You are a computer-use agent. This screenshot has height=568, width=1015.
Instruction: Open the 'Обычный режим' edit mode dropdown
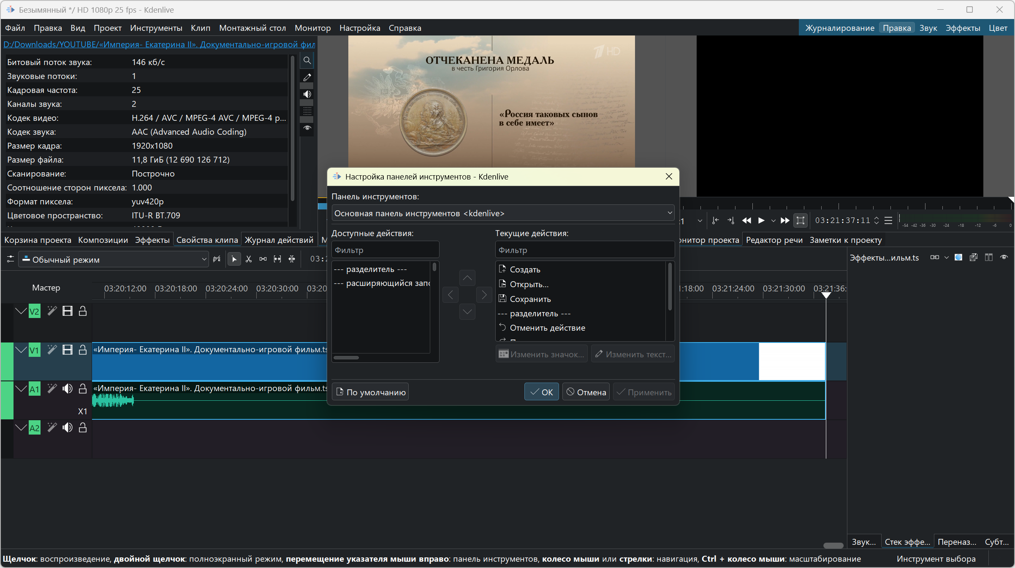click(114, 259)
